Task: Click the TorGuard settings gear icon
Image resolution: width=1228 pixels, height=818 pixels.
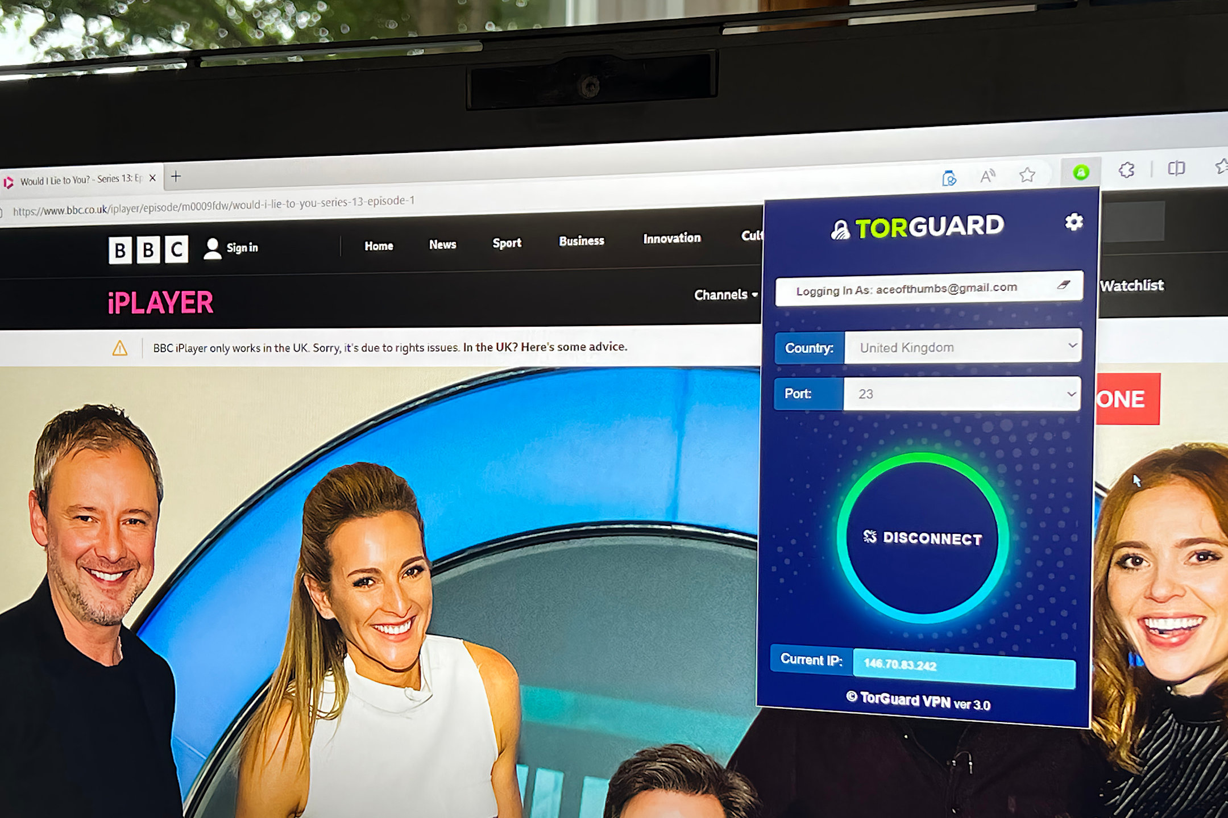Action: click(x=1073, y=223)
